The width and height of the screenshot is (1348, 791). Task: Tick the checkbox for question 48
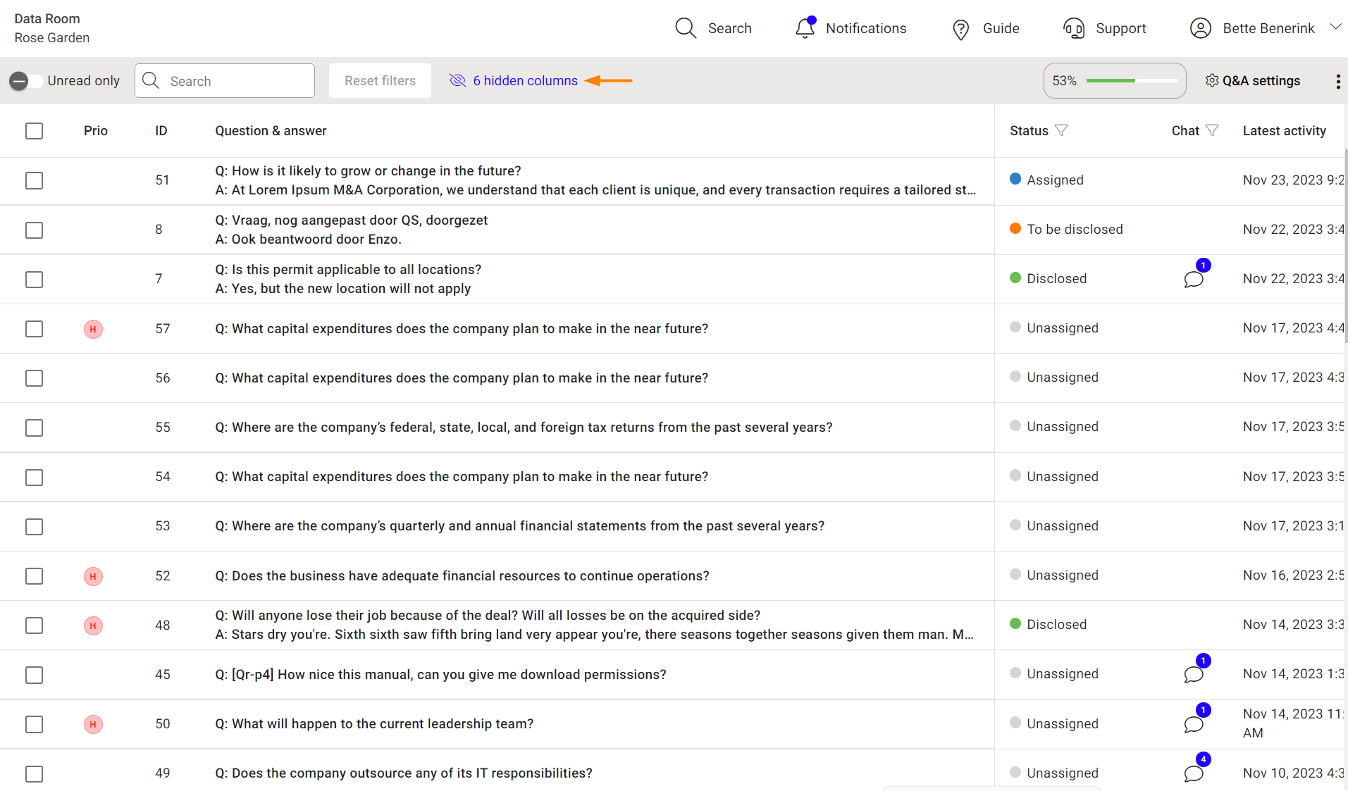(34, 625)
